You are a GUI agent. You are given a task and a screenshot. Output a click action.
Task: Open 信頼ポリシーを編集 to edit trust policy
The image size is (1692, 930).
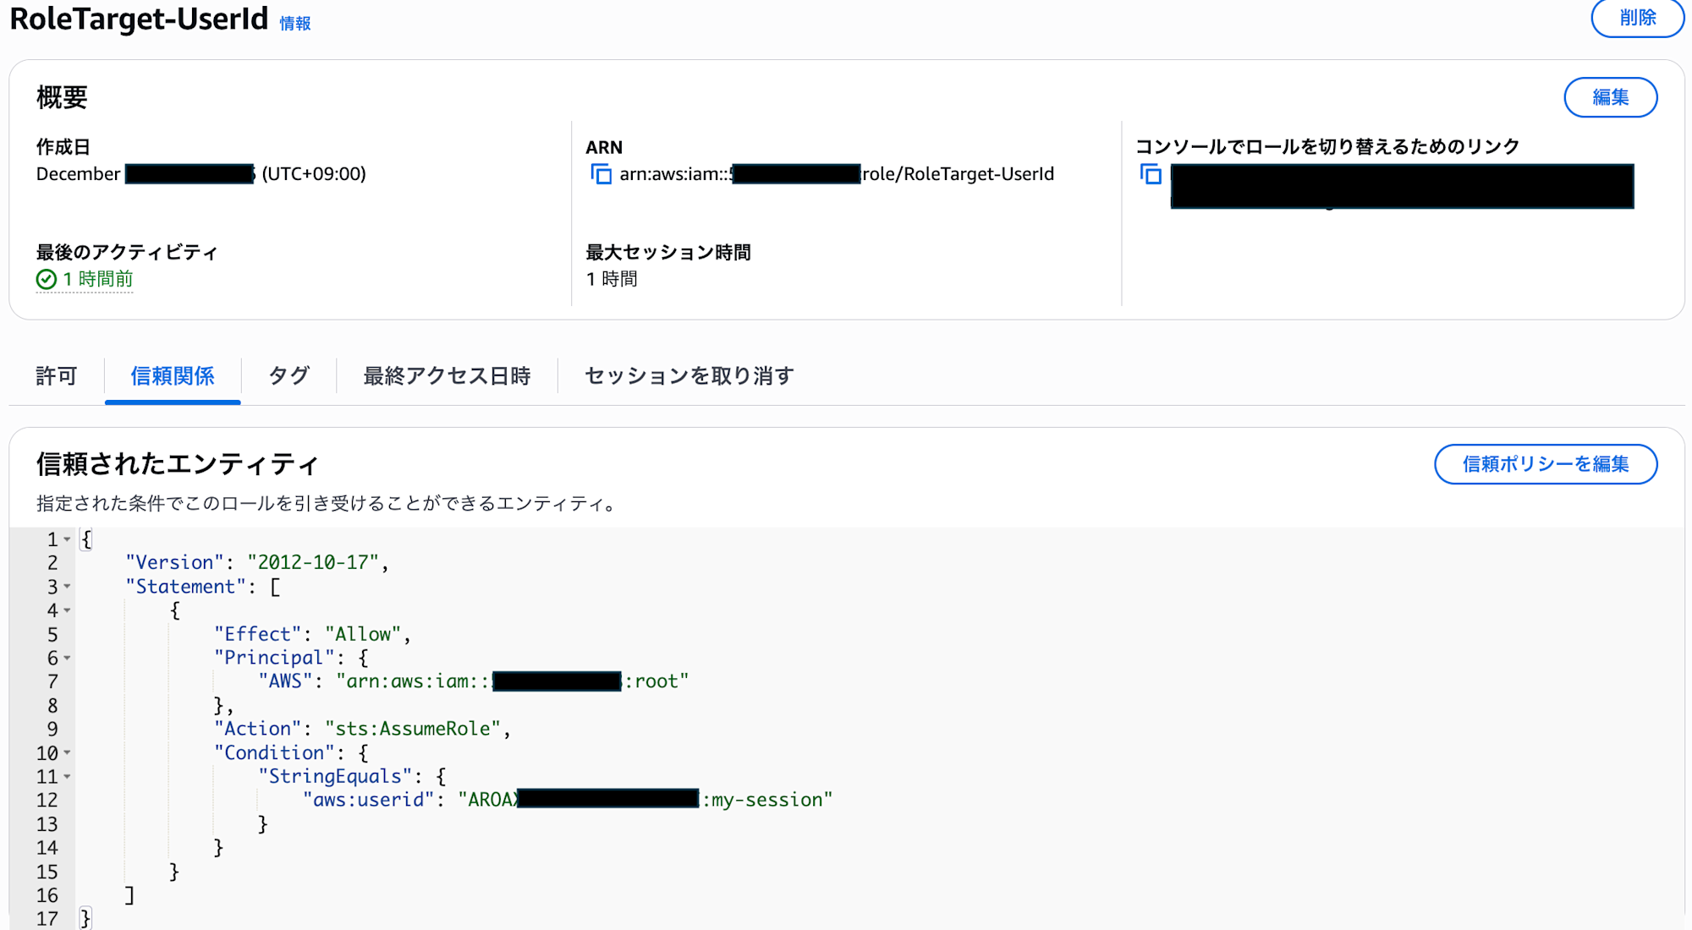[1545, 464]
